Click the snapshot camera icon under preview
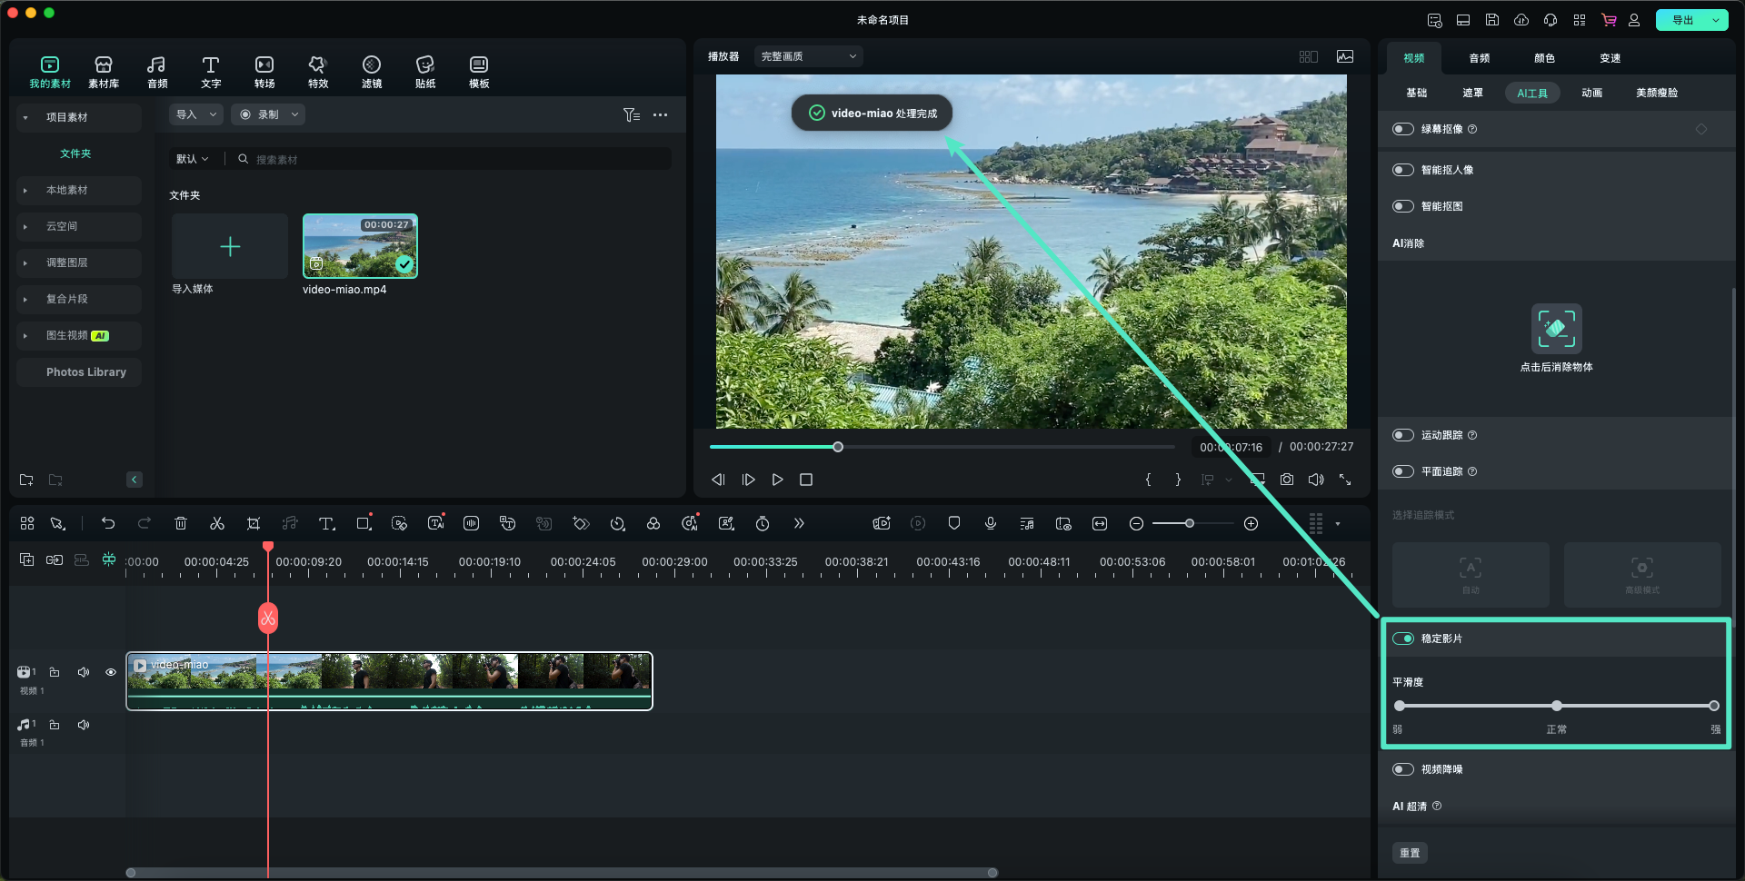Image resolution: width=1745 pixels, height=881 pixels. [x=1287, y=480]
